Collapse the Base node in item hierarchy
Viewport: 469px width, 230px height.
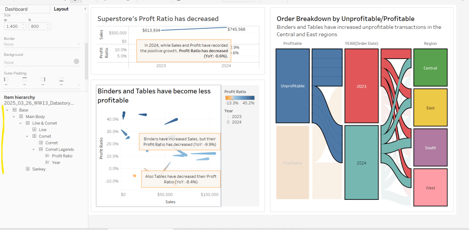click(7, 110)
